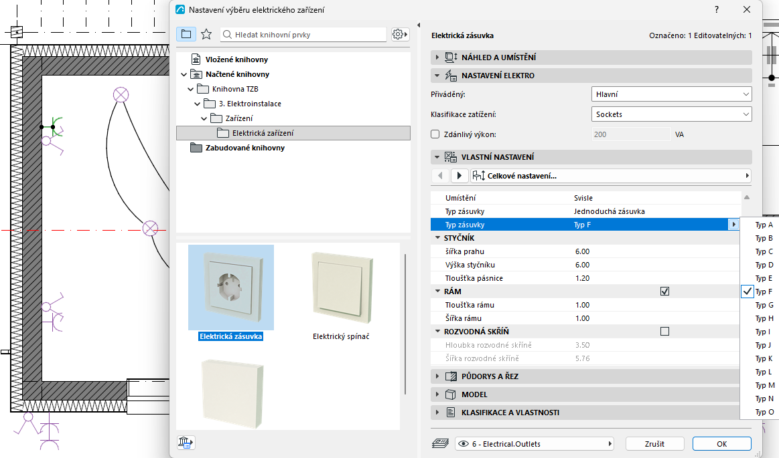
Task: Click the Model panel cube icon
Action: [451, 394]
